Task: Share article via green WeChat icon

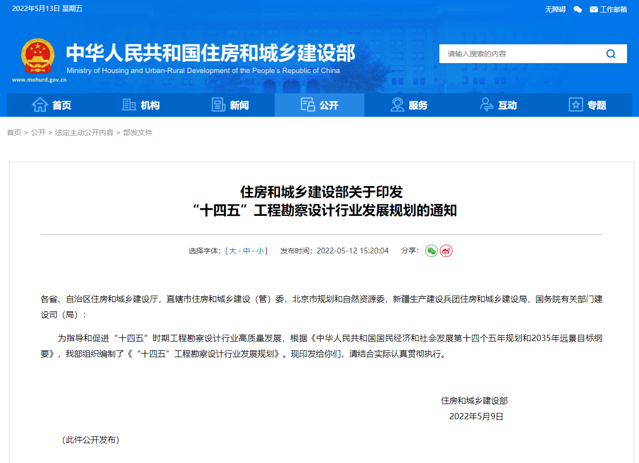Action: 432,251
